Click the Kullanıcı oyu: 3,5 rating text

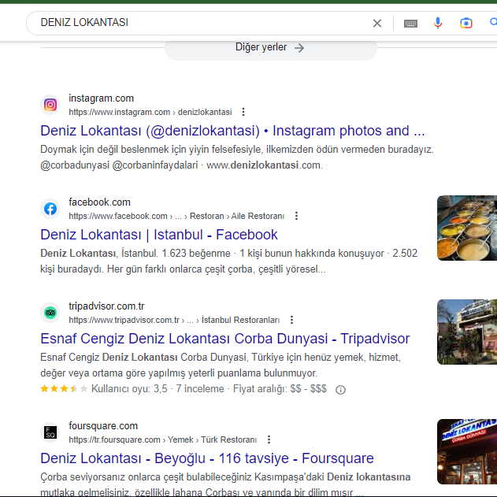tap(129, 388)
